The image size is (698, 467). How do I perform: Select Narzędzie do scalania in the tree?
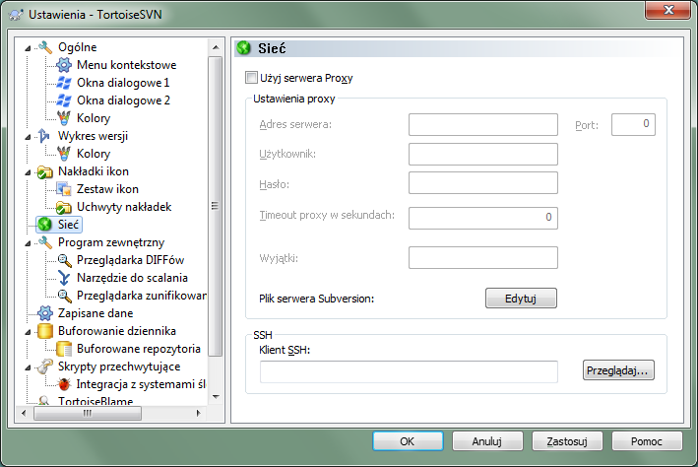pos(132,278)
